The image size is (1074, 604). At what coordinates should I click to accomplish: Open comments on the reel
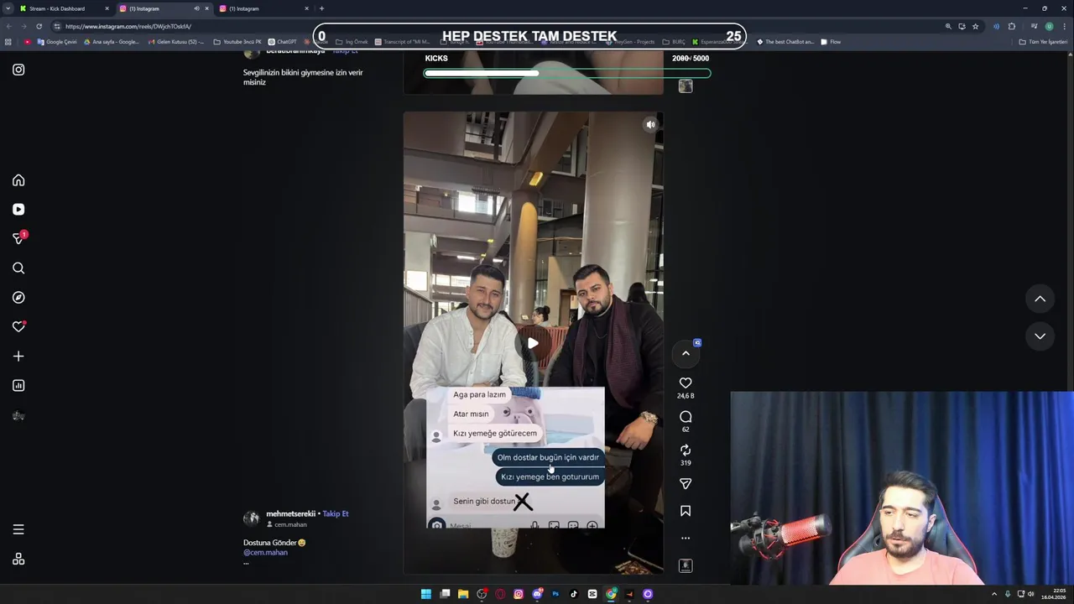click(686, 417)
